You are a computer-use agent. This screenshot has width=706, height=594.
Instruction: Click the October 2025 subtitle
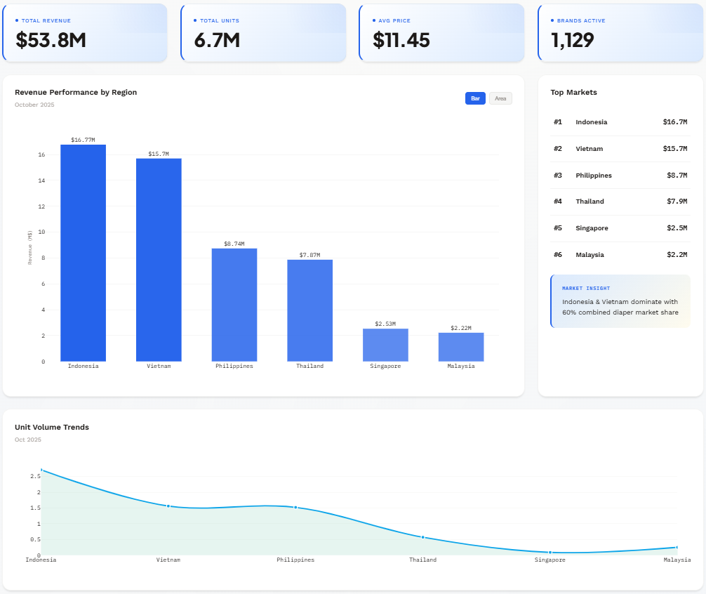[34, 105]
